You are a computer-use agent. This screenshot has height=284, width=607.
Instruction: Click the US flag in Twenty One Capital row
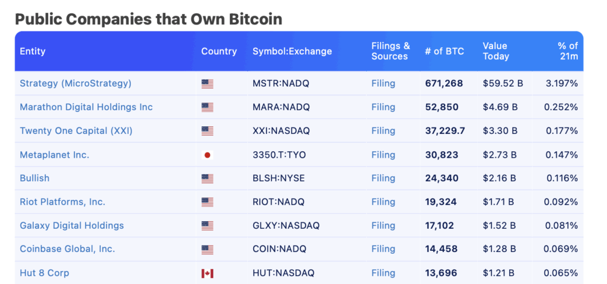coord(207,132)
